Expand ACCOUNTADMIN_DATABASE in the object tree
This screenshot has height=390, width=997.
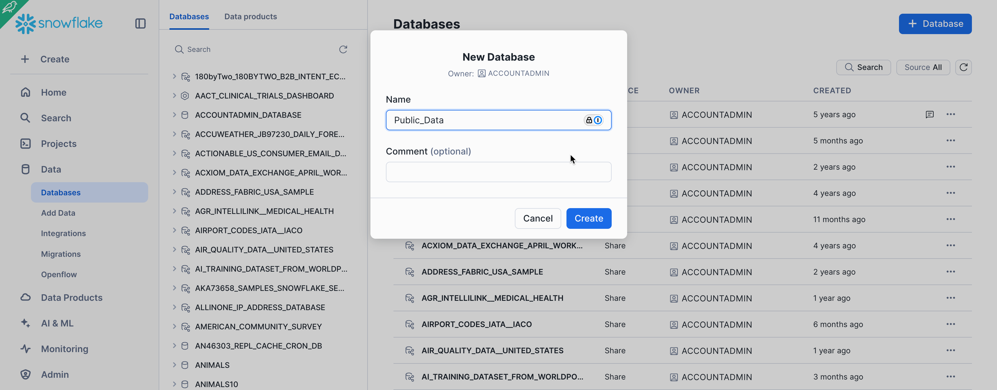(x=174, y=115)
